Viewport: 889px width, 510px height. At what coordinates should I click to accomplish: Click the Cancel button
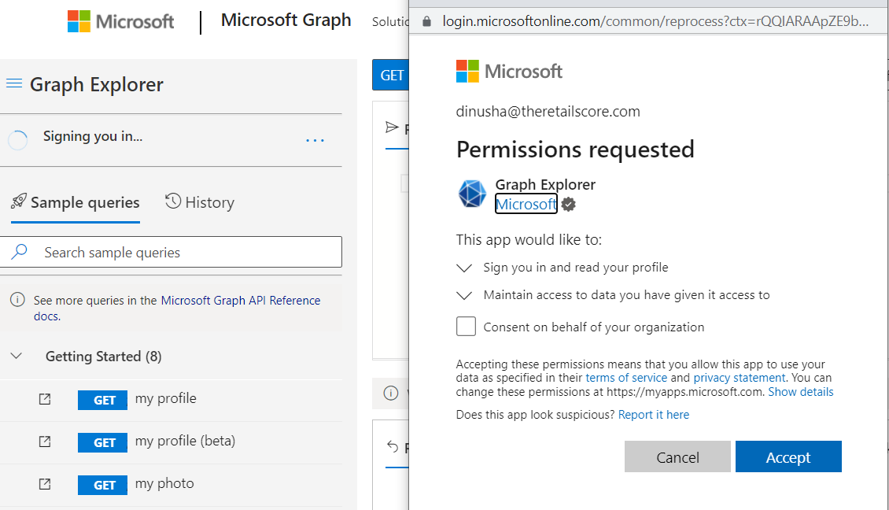[x=677, y=456]
